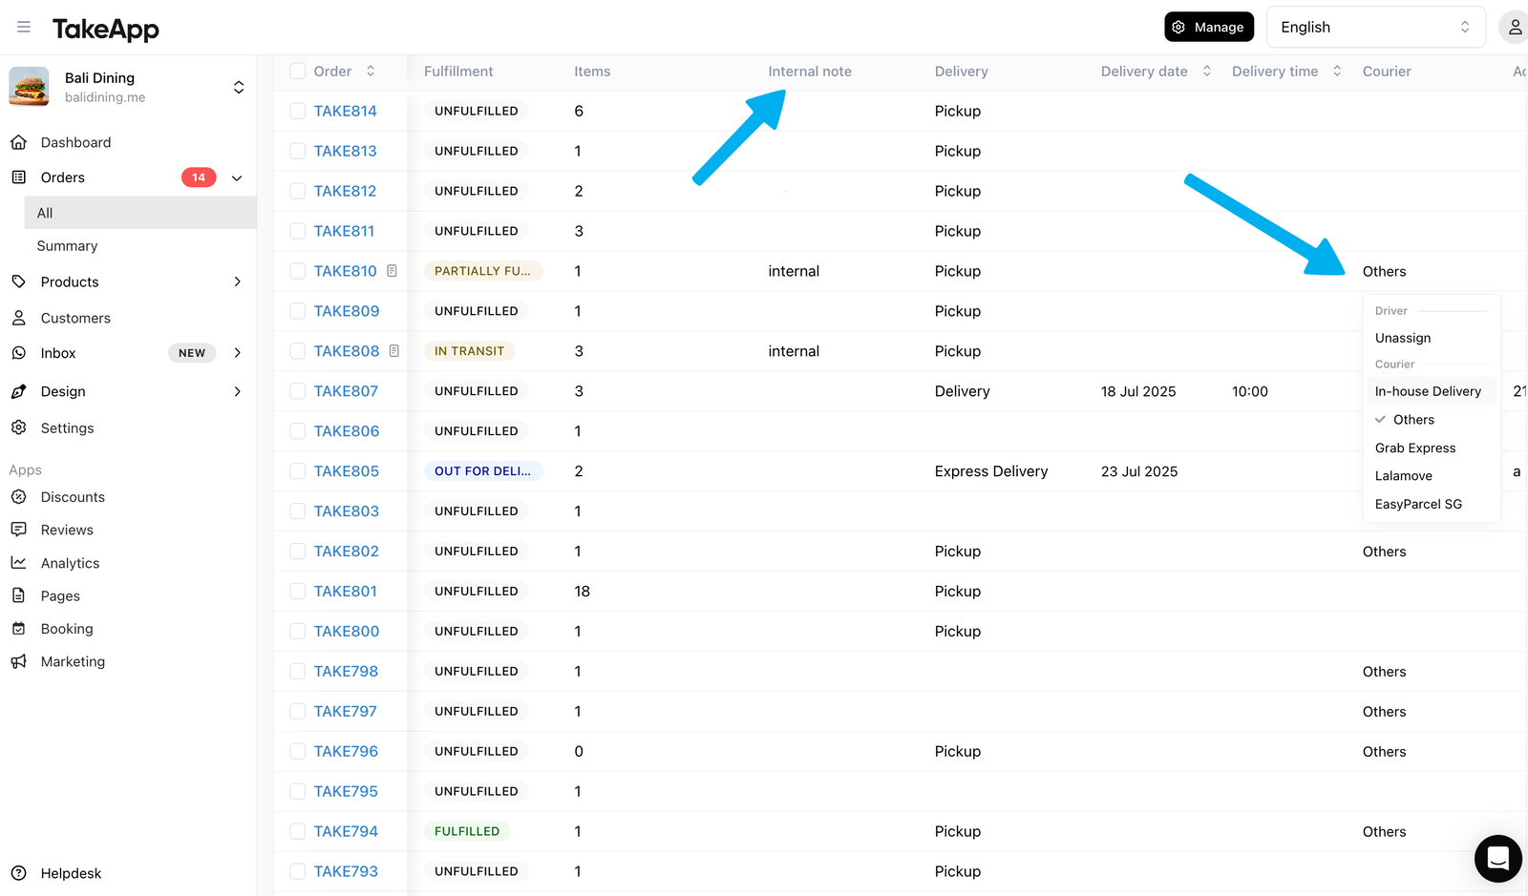Click the note icon beside TAKE810
The height and width of the screenshot is (896, 1528).
[392, 271]
